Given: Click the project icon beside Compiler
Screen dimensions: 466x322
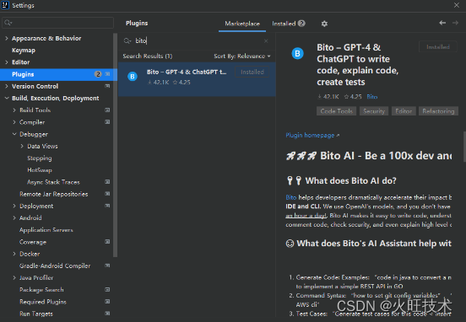Looking at the screenshot, I should tap(107, 122).
